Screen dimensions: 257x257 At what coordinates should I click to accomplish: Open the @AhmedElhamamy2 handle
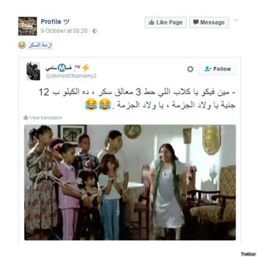[71, 76]
